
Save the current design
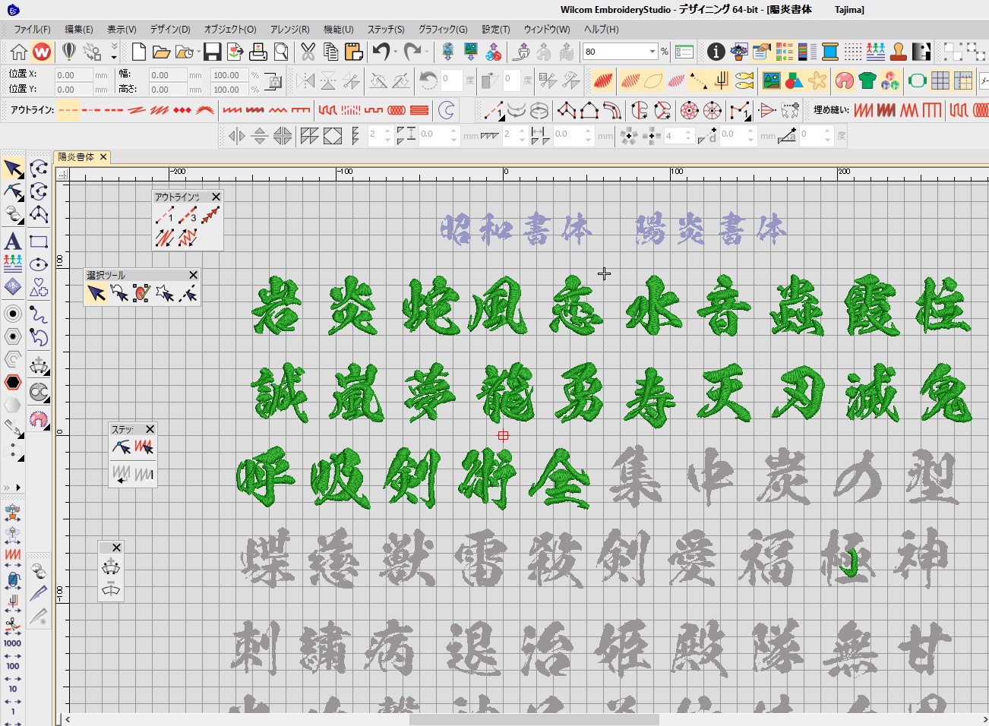213,52
